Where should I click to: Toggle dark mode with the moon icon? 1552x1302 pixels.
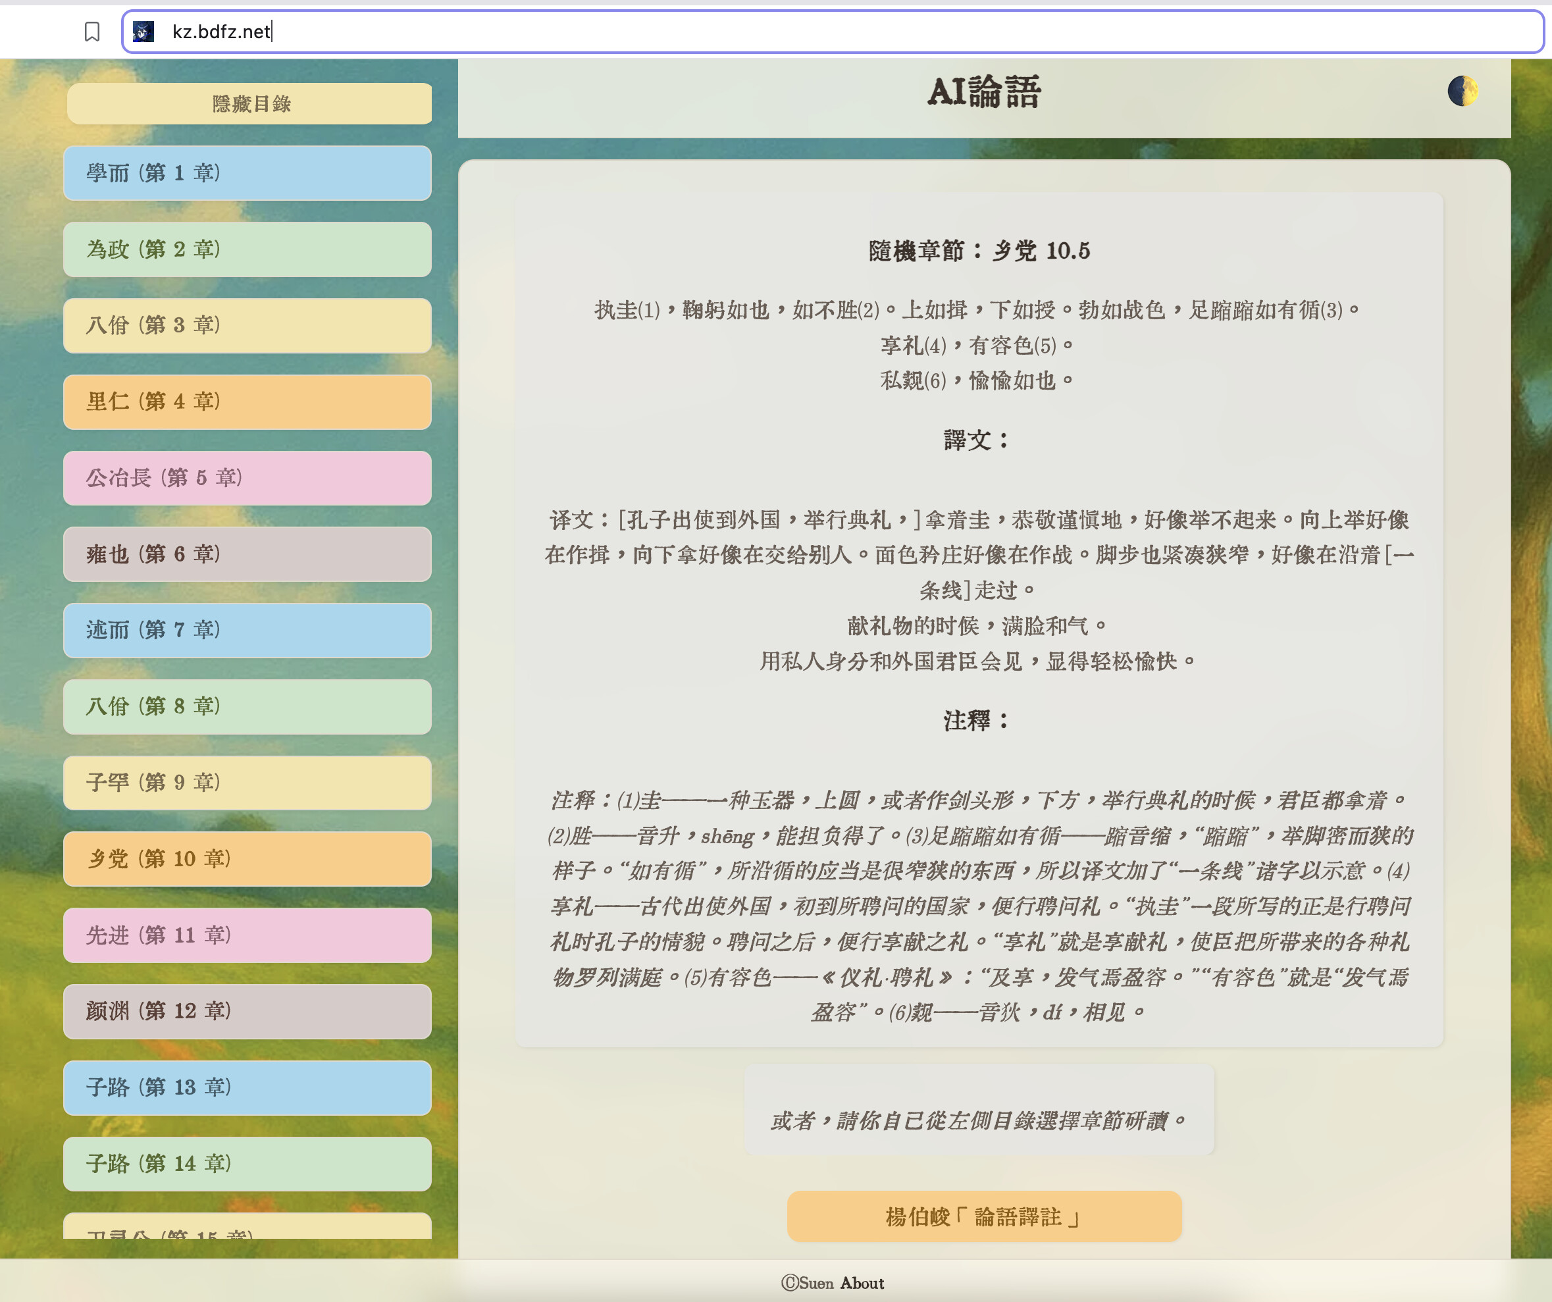pyautogui.click(x=1462, y=91)
